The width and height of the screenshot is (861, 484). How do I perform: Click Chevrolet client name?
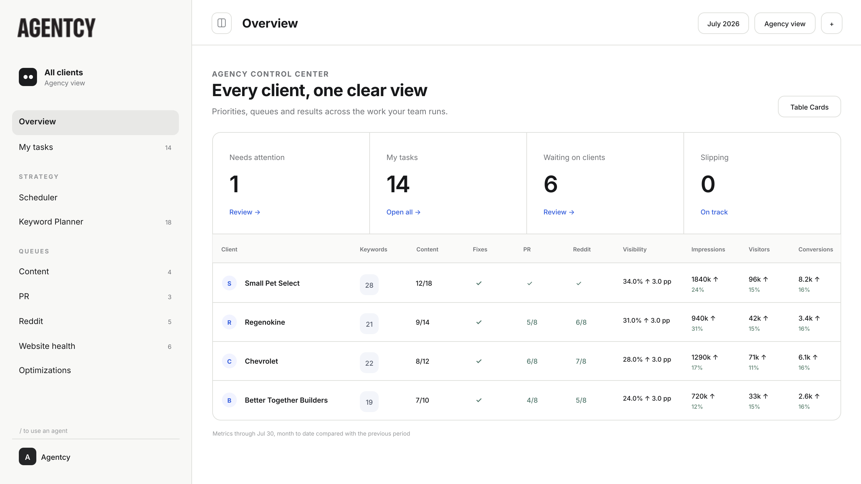[261, 361]
